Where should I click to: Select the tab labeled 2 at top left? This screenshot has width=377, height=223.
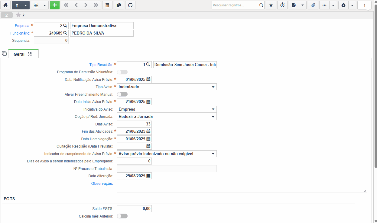[x=7, y=15]
